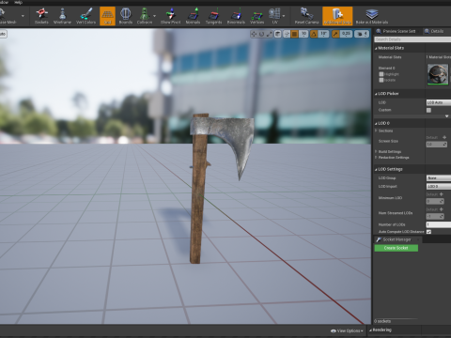
Task: Open the LOD Group dropdown showing None
Action: point(439,177)
